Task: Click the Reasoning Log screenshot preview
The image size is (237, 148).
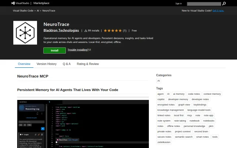Action: click(83, 124)
